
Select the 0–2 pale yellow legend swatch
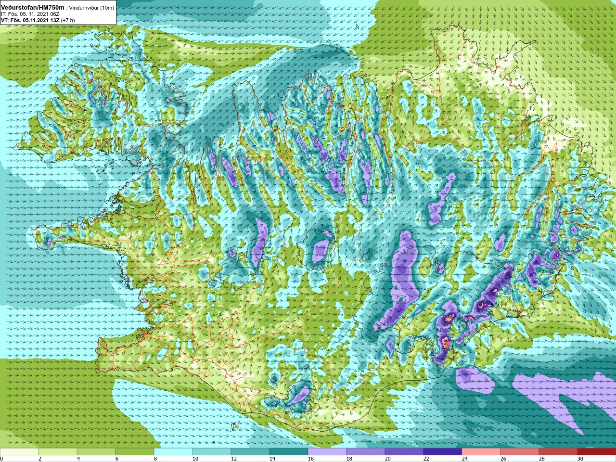(19, 452)
